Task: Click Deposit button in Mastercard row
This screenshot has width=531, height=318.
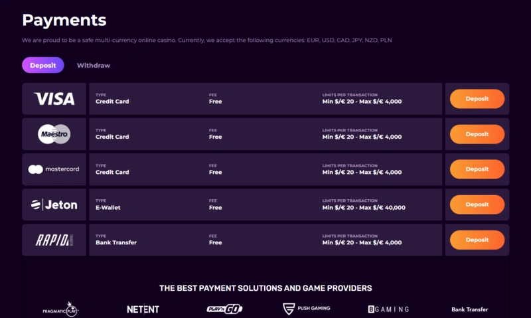Action: point(477,169)
